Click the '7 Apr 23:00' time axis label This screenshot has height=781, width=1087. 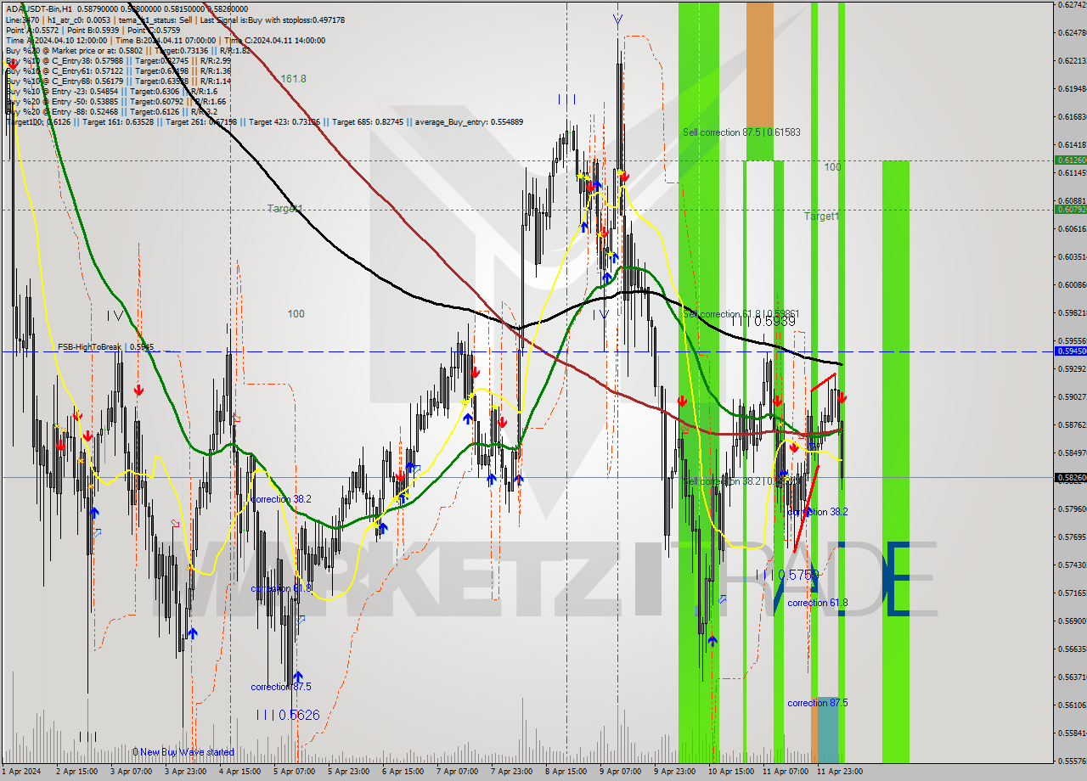(512, 771)
